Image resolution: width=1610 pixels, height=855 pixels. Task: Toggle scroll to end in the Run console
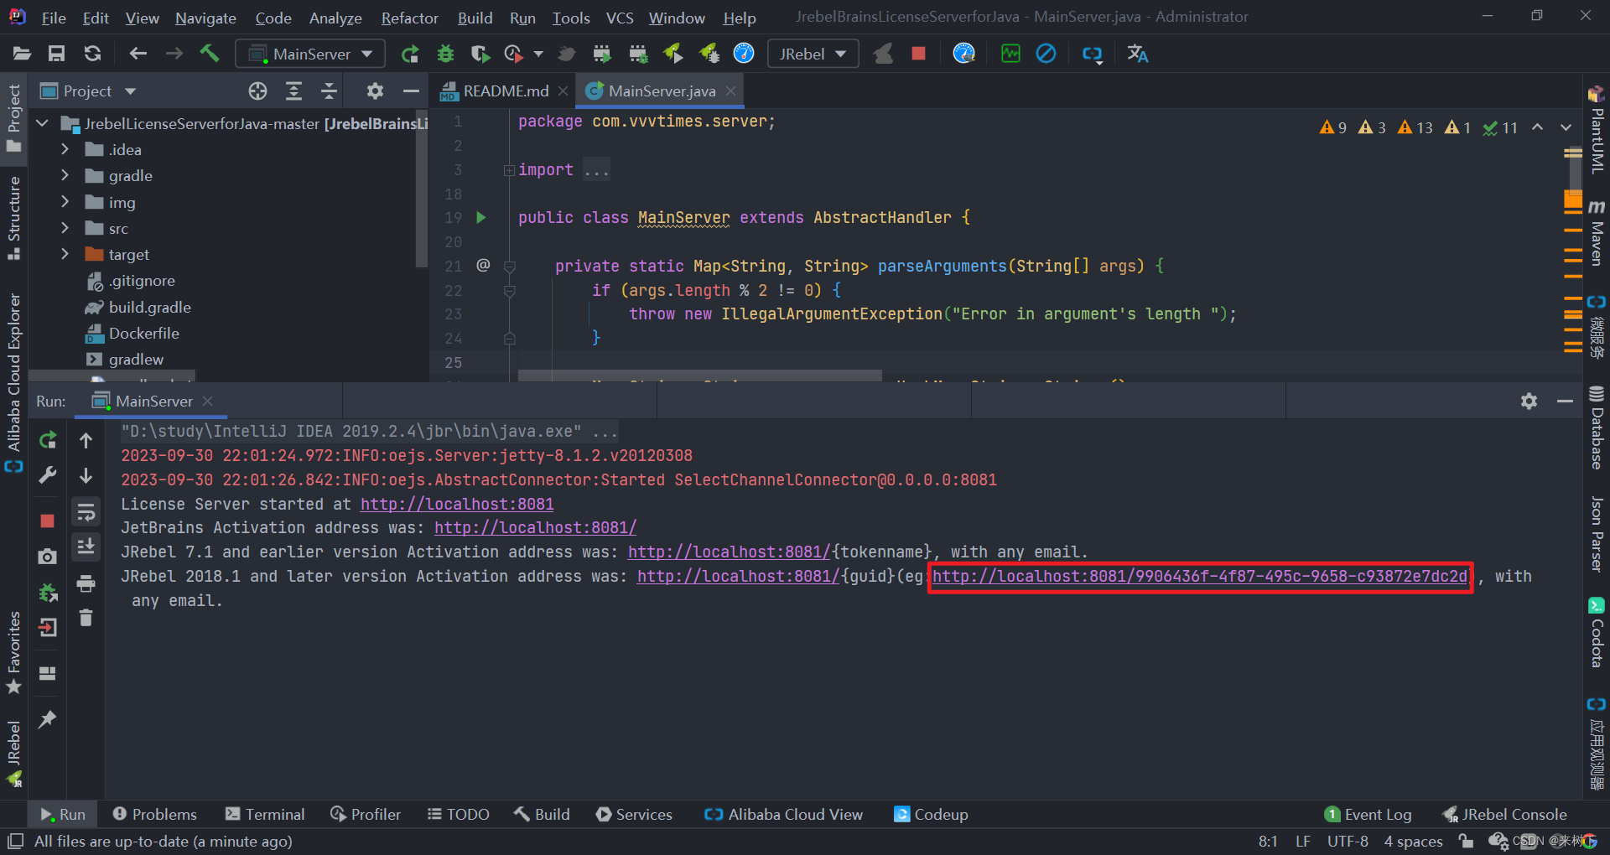click(86, 547)
